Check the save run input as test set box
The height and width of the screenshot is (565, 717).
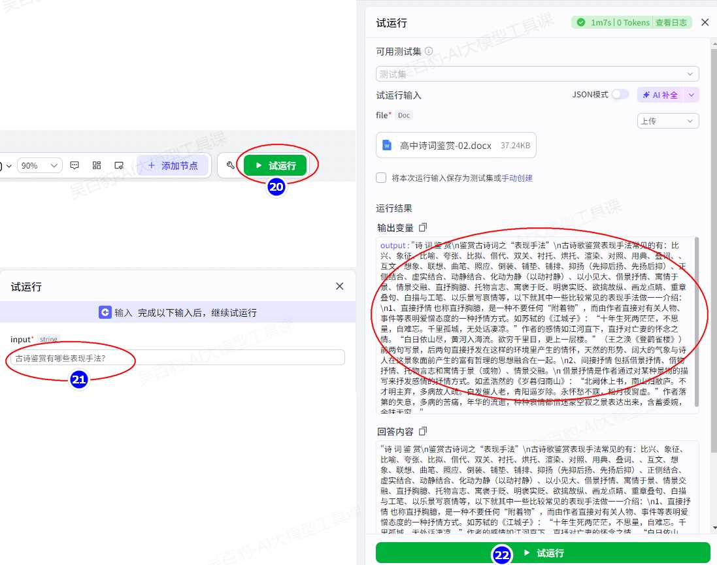[381, 178]
